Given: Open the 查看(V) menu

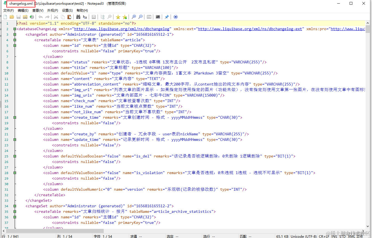Looking at the screenshot, I should 38,10.
